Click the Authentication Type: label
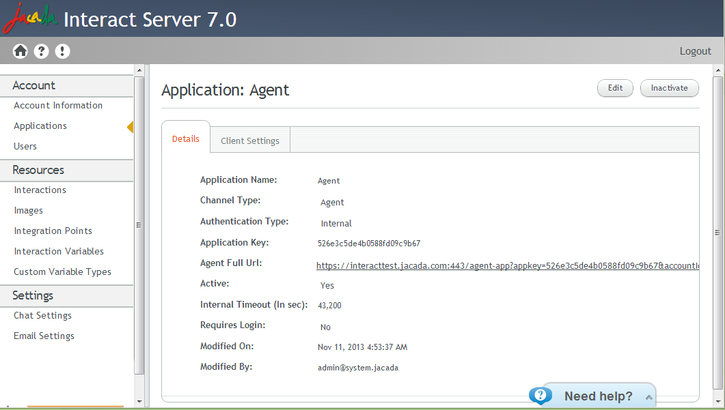This screenshot has width=725, height=410. click(x=244, y=222)
